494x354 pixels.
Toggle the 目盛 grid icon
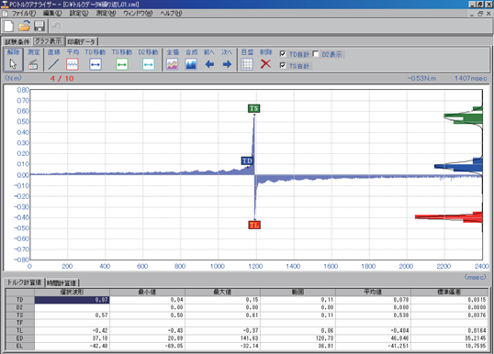(x=247, y=64)
